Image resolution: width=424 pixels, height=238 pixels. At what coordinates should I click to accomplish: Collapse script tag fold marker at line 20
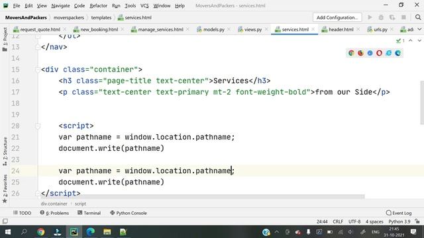[38, 126]
